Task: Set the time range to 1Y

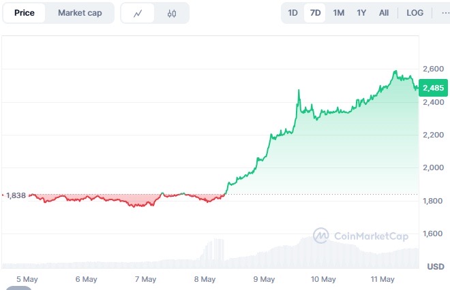Action: click(x=361, y=13)
